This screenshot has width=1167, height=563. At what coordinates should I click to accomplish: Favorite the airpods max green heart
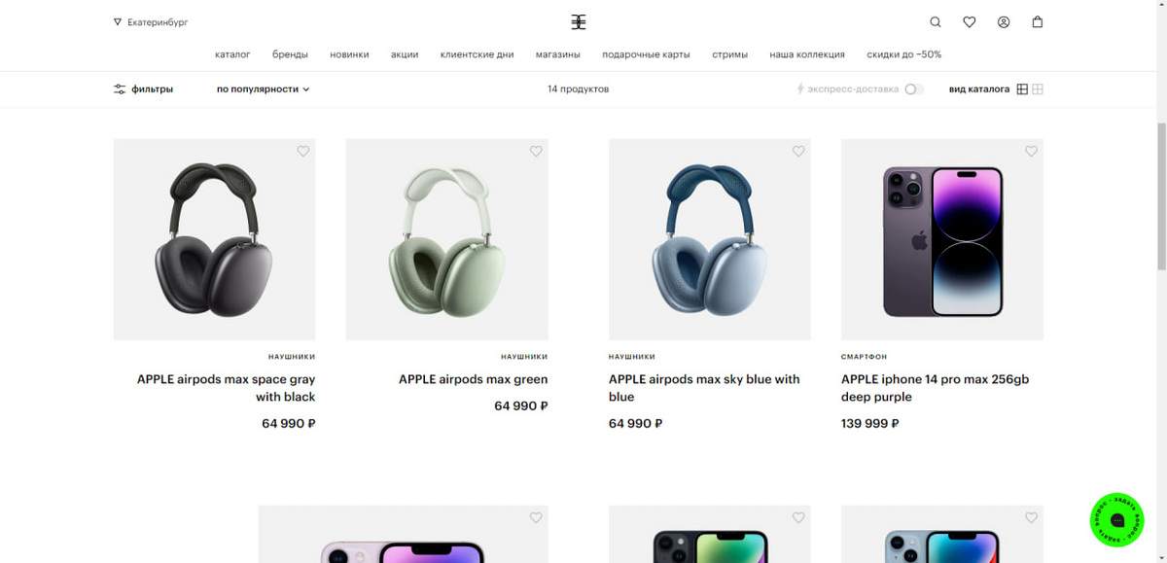536,152
